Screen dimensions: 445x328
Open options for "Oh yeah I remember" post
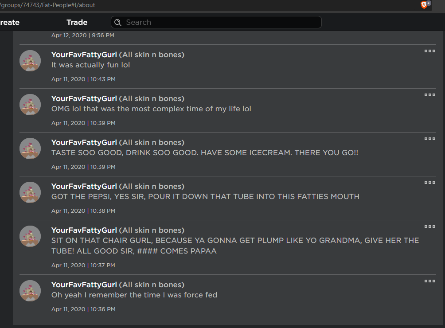tap(429, 281)
